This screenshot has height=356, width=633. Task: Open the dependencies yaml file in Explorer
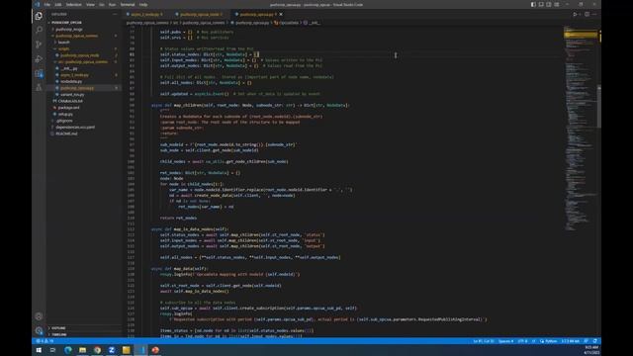tap(75, 127)
